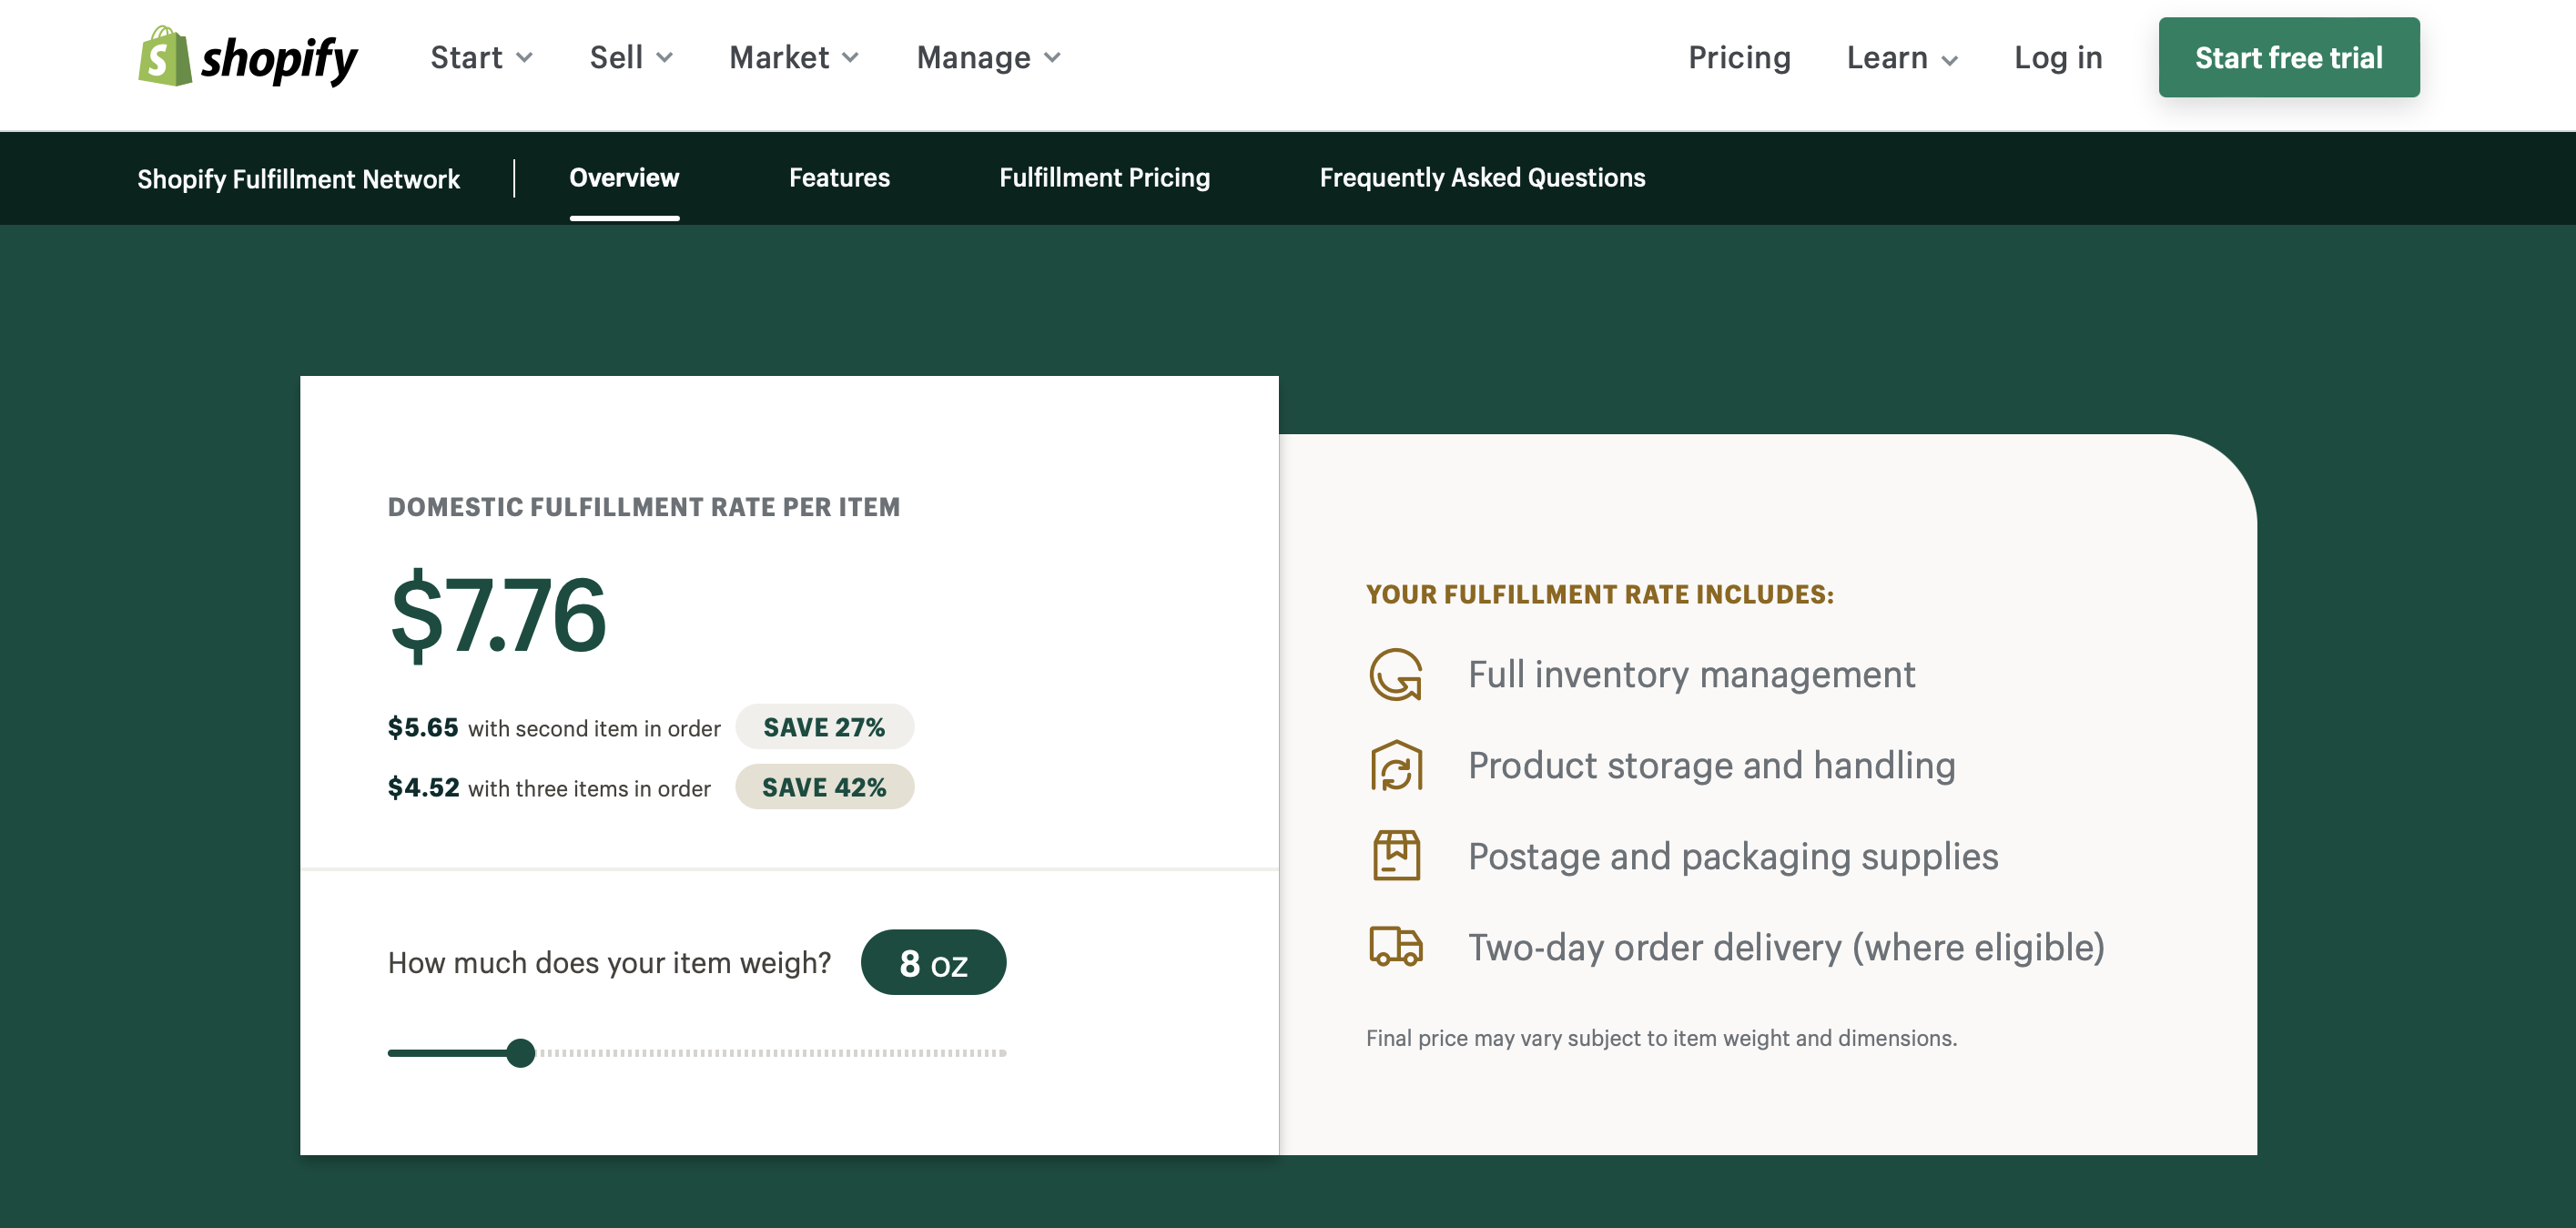Click the dotted unfilled part of the weight slider

point(772,1052)
